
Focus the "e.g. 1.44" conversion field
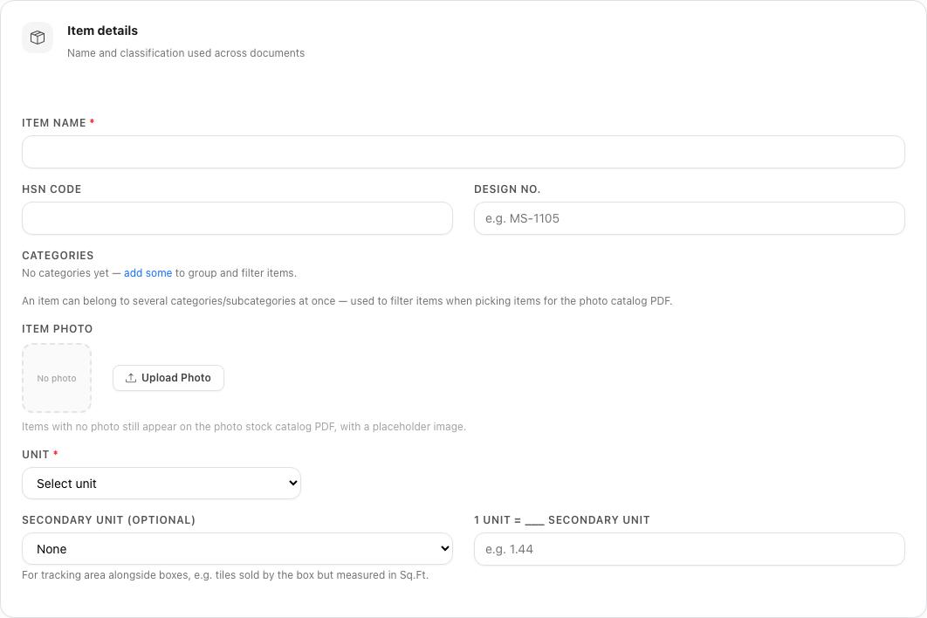tap(689, 549)
